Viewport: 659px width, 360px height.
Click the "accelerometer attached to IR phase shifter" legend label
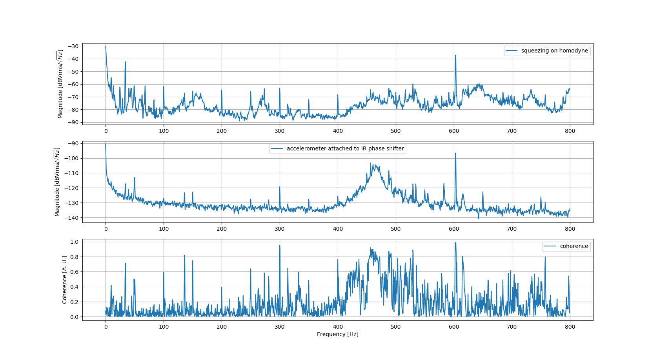[345, 148]
